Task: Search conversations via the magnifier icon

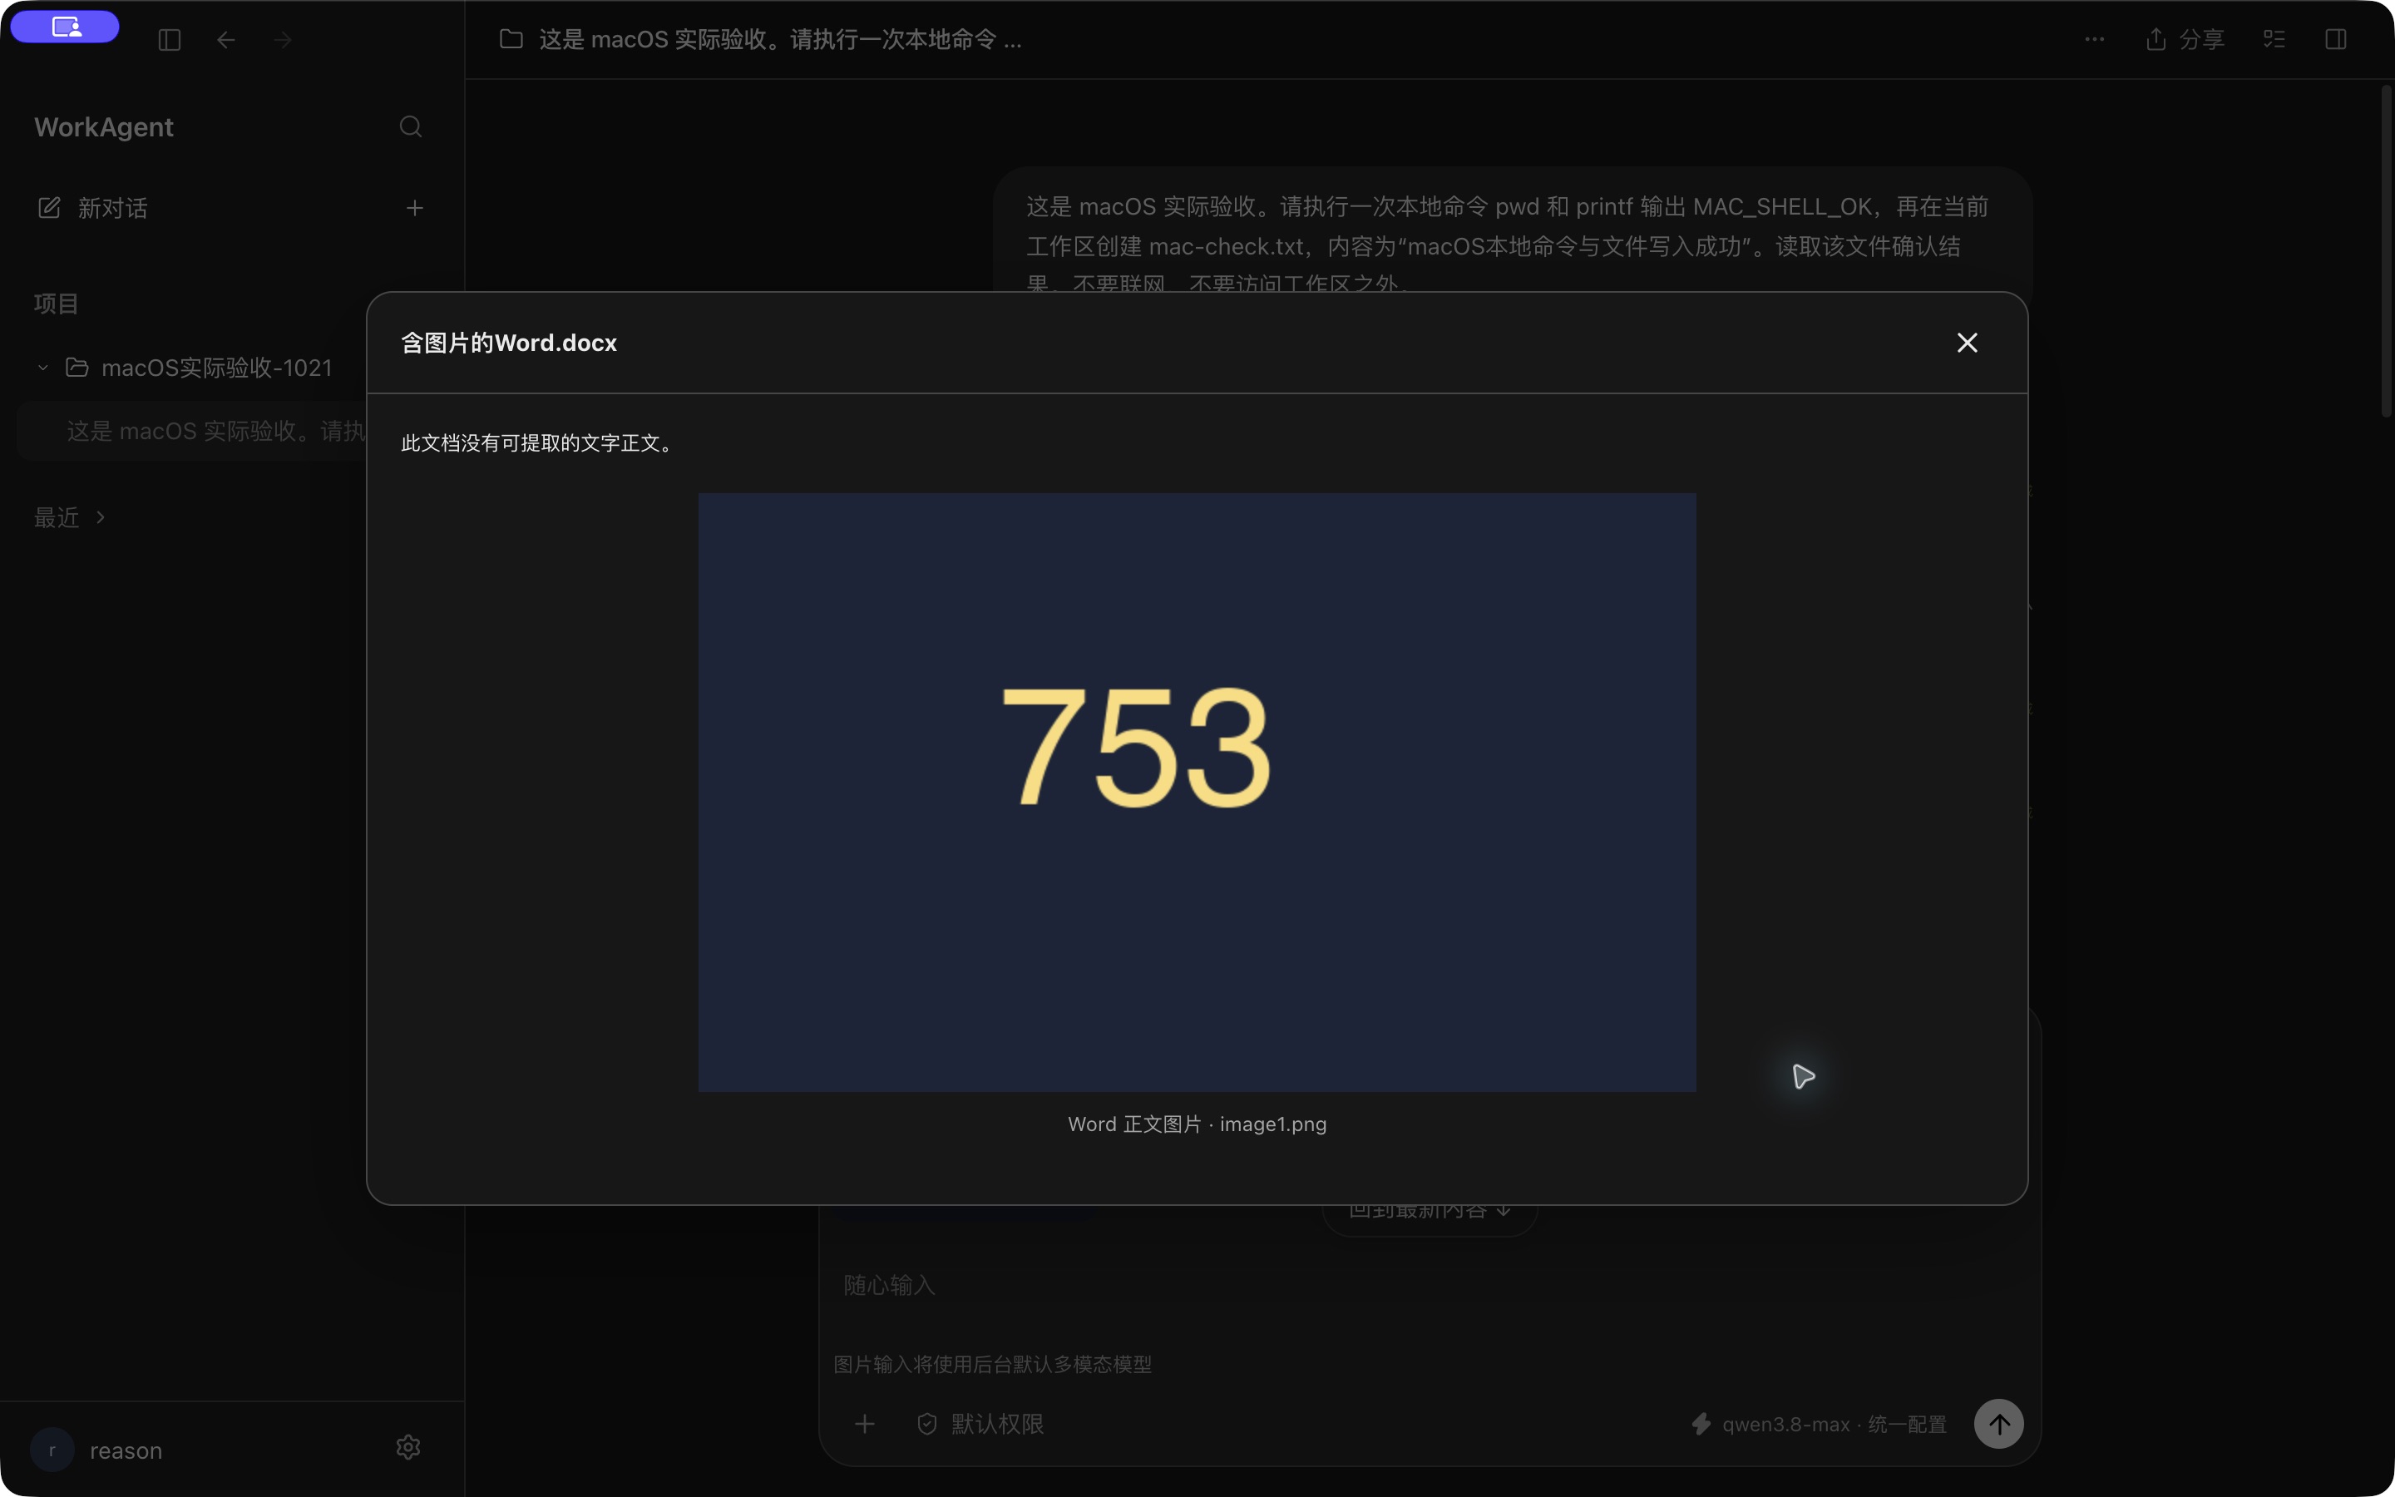Action: tap(411, 126)
